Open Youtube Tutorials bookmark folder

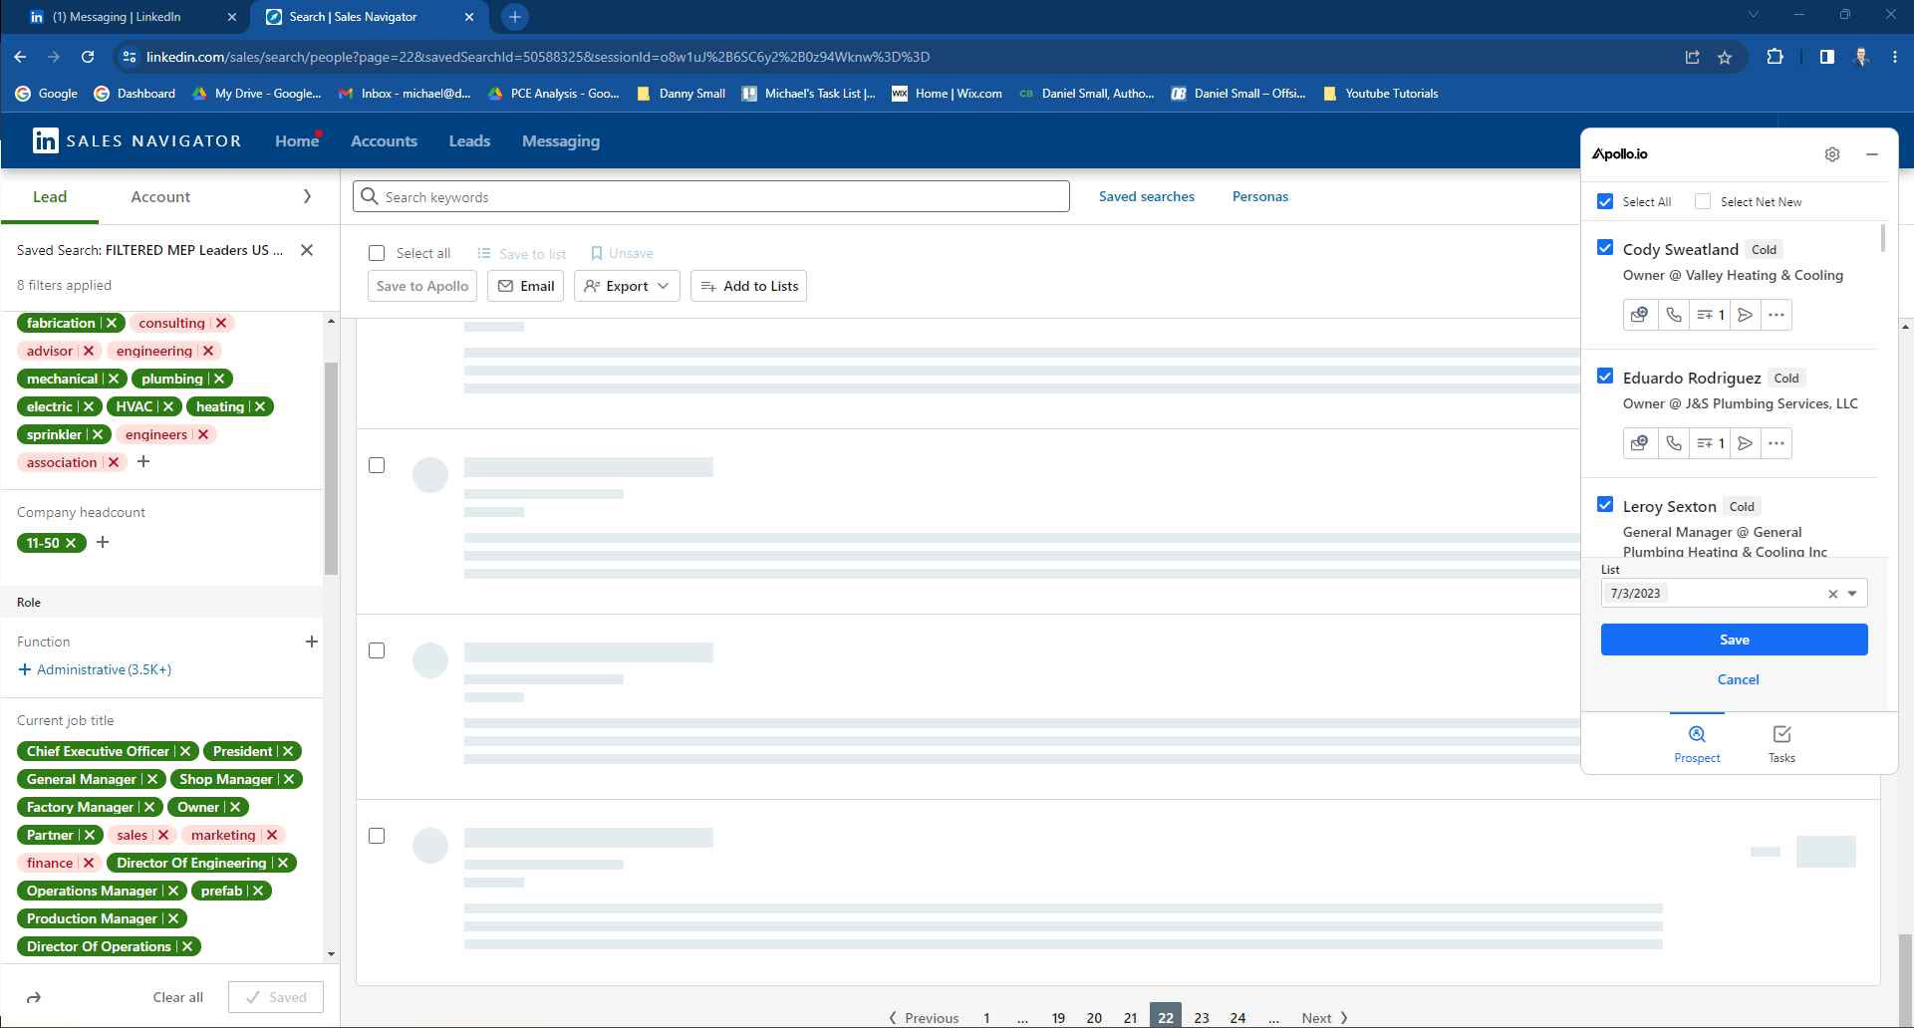(1381, 94)
